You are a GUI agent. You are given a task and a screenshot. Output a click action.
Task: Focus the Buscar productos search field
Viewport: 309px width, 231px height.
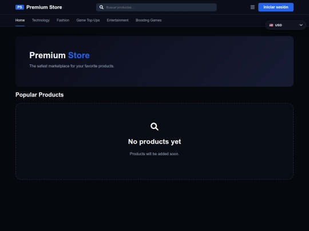tap(156, 7)
